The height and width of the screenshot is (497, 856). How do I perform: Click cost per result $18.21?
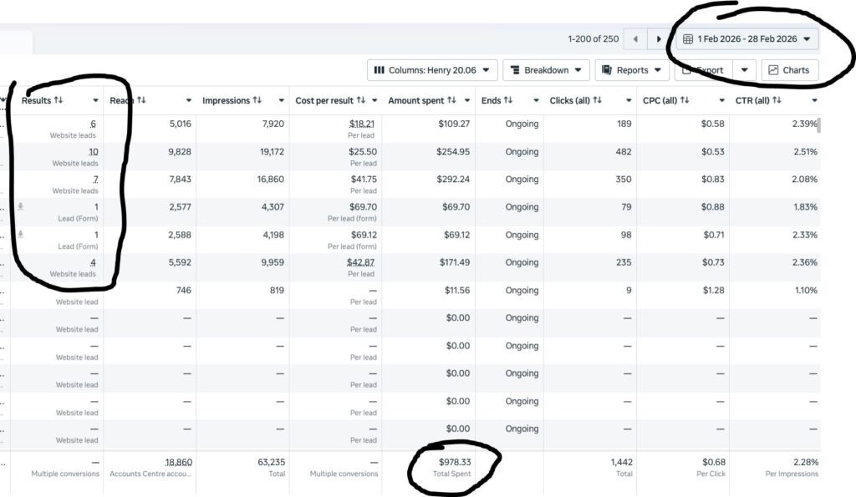[x=361, y=124]
